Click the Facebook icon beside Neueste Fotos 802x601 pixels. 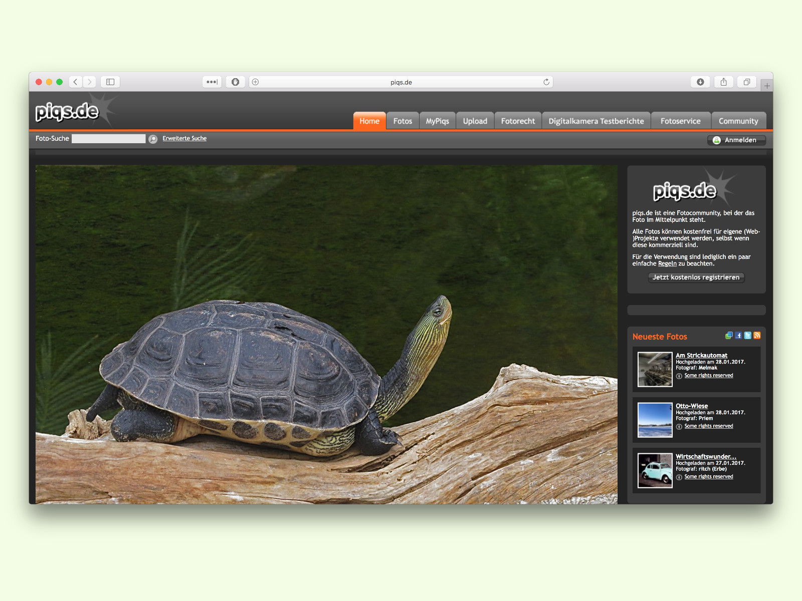point(738,336)
